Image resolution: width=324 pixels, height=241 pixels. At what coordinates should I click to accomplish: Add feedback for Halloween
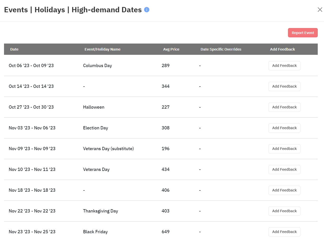click(x=284, y=107)
